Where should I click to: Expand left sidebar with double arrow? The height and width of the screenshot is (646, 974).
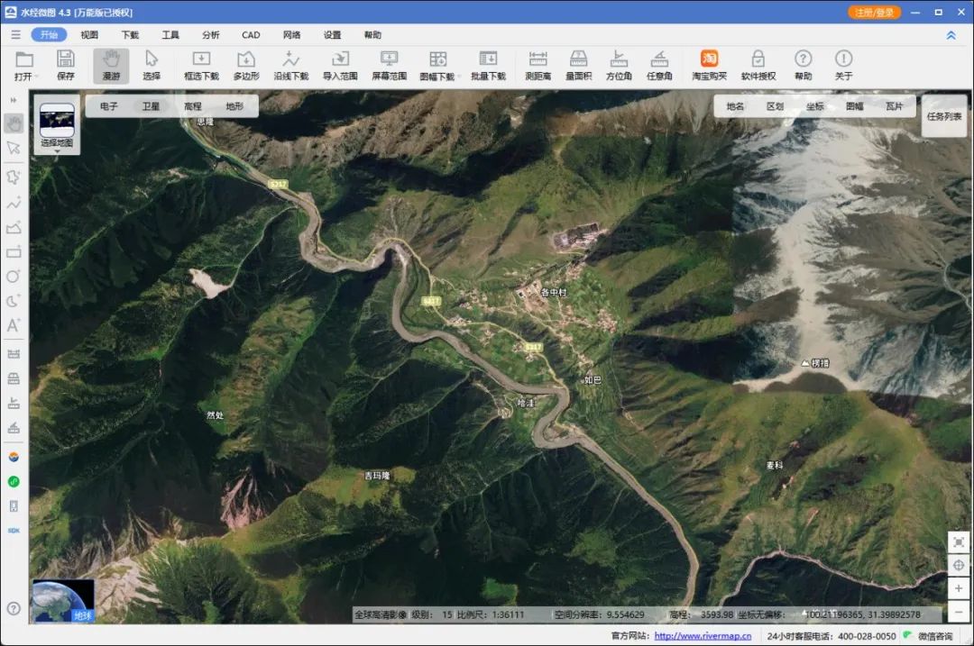13,100
